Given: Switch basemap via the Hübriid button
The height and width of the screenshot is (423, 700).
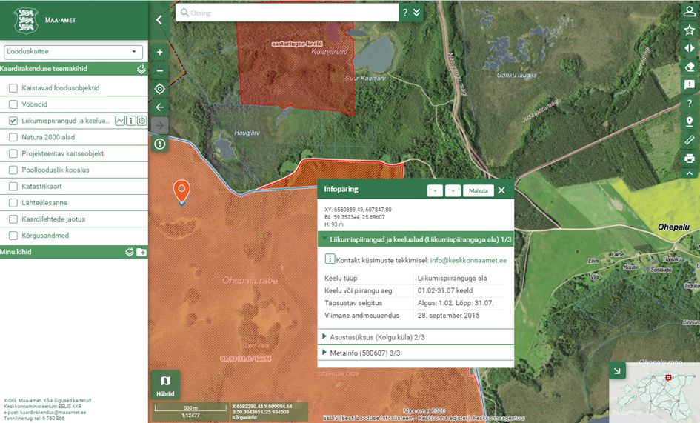Looking at the screenshot, I should pyautogui.click(x=166, y=384).
